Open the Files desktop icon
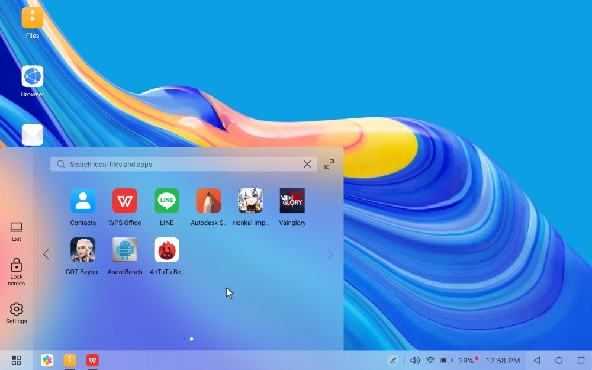592x370 pixels. click(33, 18)
